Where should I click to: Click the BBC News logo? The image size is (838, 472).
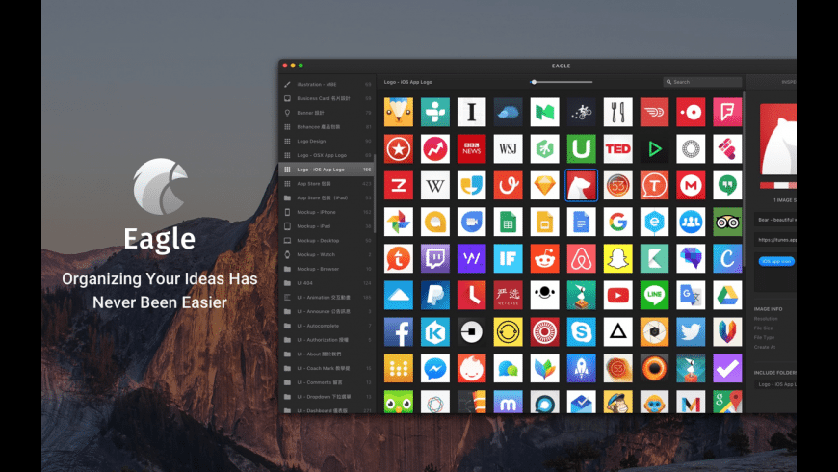coord(471,148)
